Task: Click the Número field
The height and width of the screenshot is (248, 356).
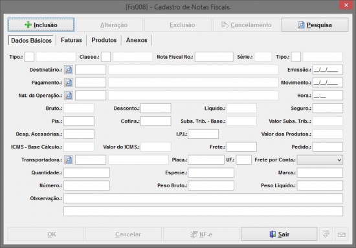Action: pyautogui.click(x=87, y=185)
